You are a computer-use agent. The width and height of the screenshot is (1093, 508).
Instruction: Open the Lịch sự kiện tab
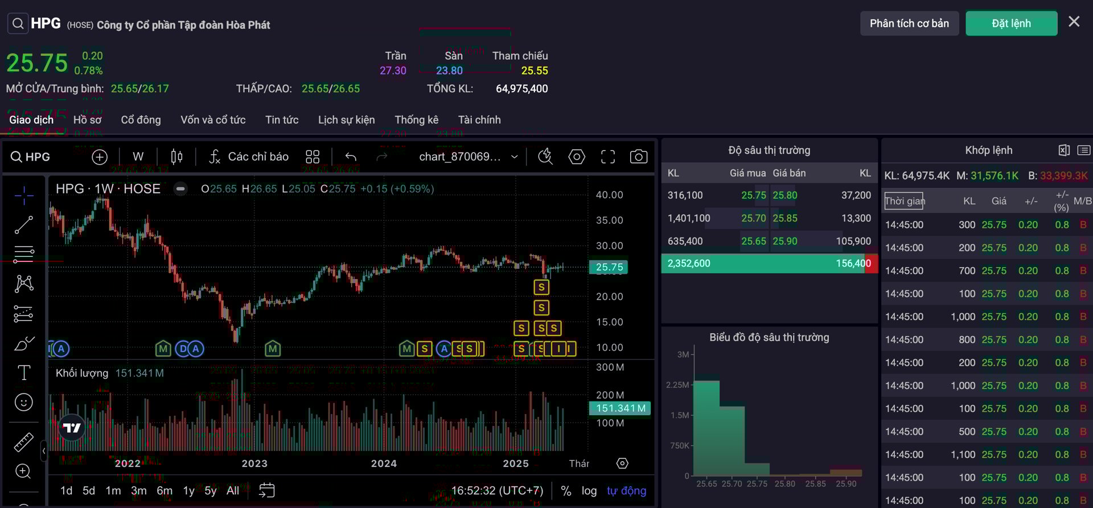[346, 120]
